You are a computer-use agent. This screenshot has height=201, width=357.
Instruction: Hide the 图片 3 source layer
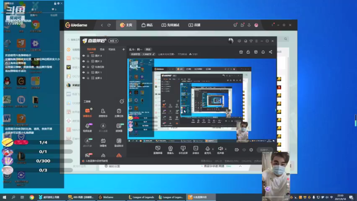coord(83,61)
